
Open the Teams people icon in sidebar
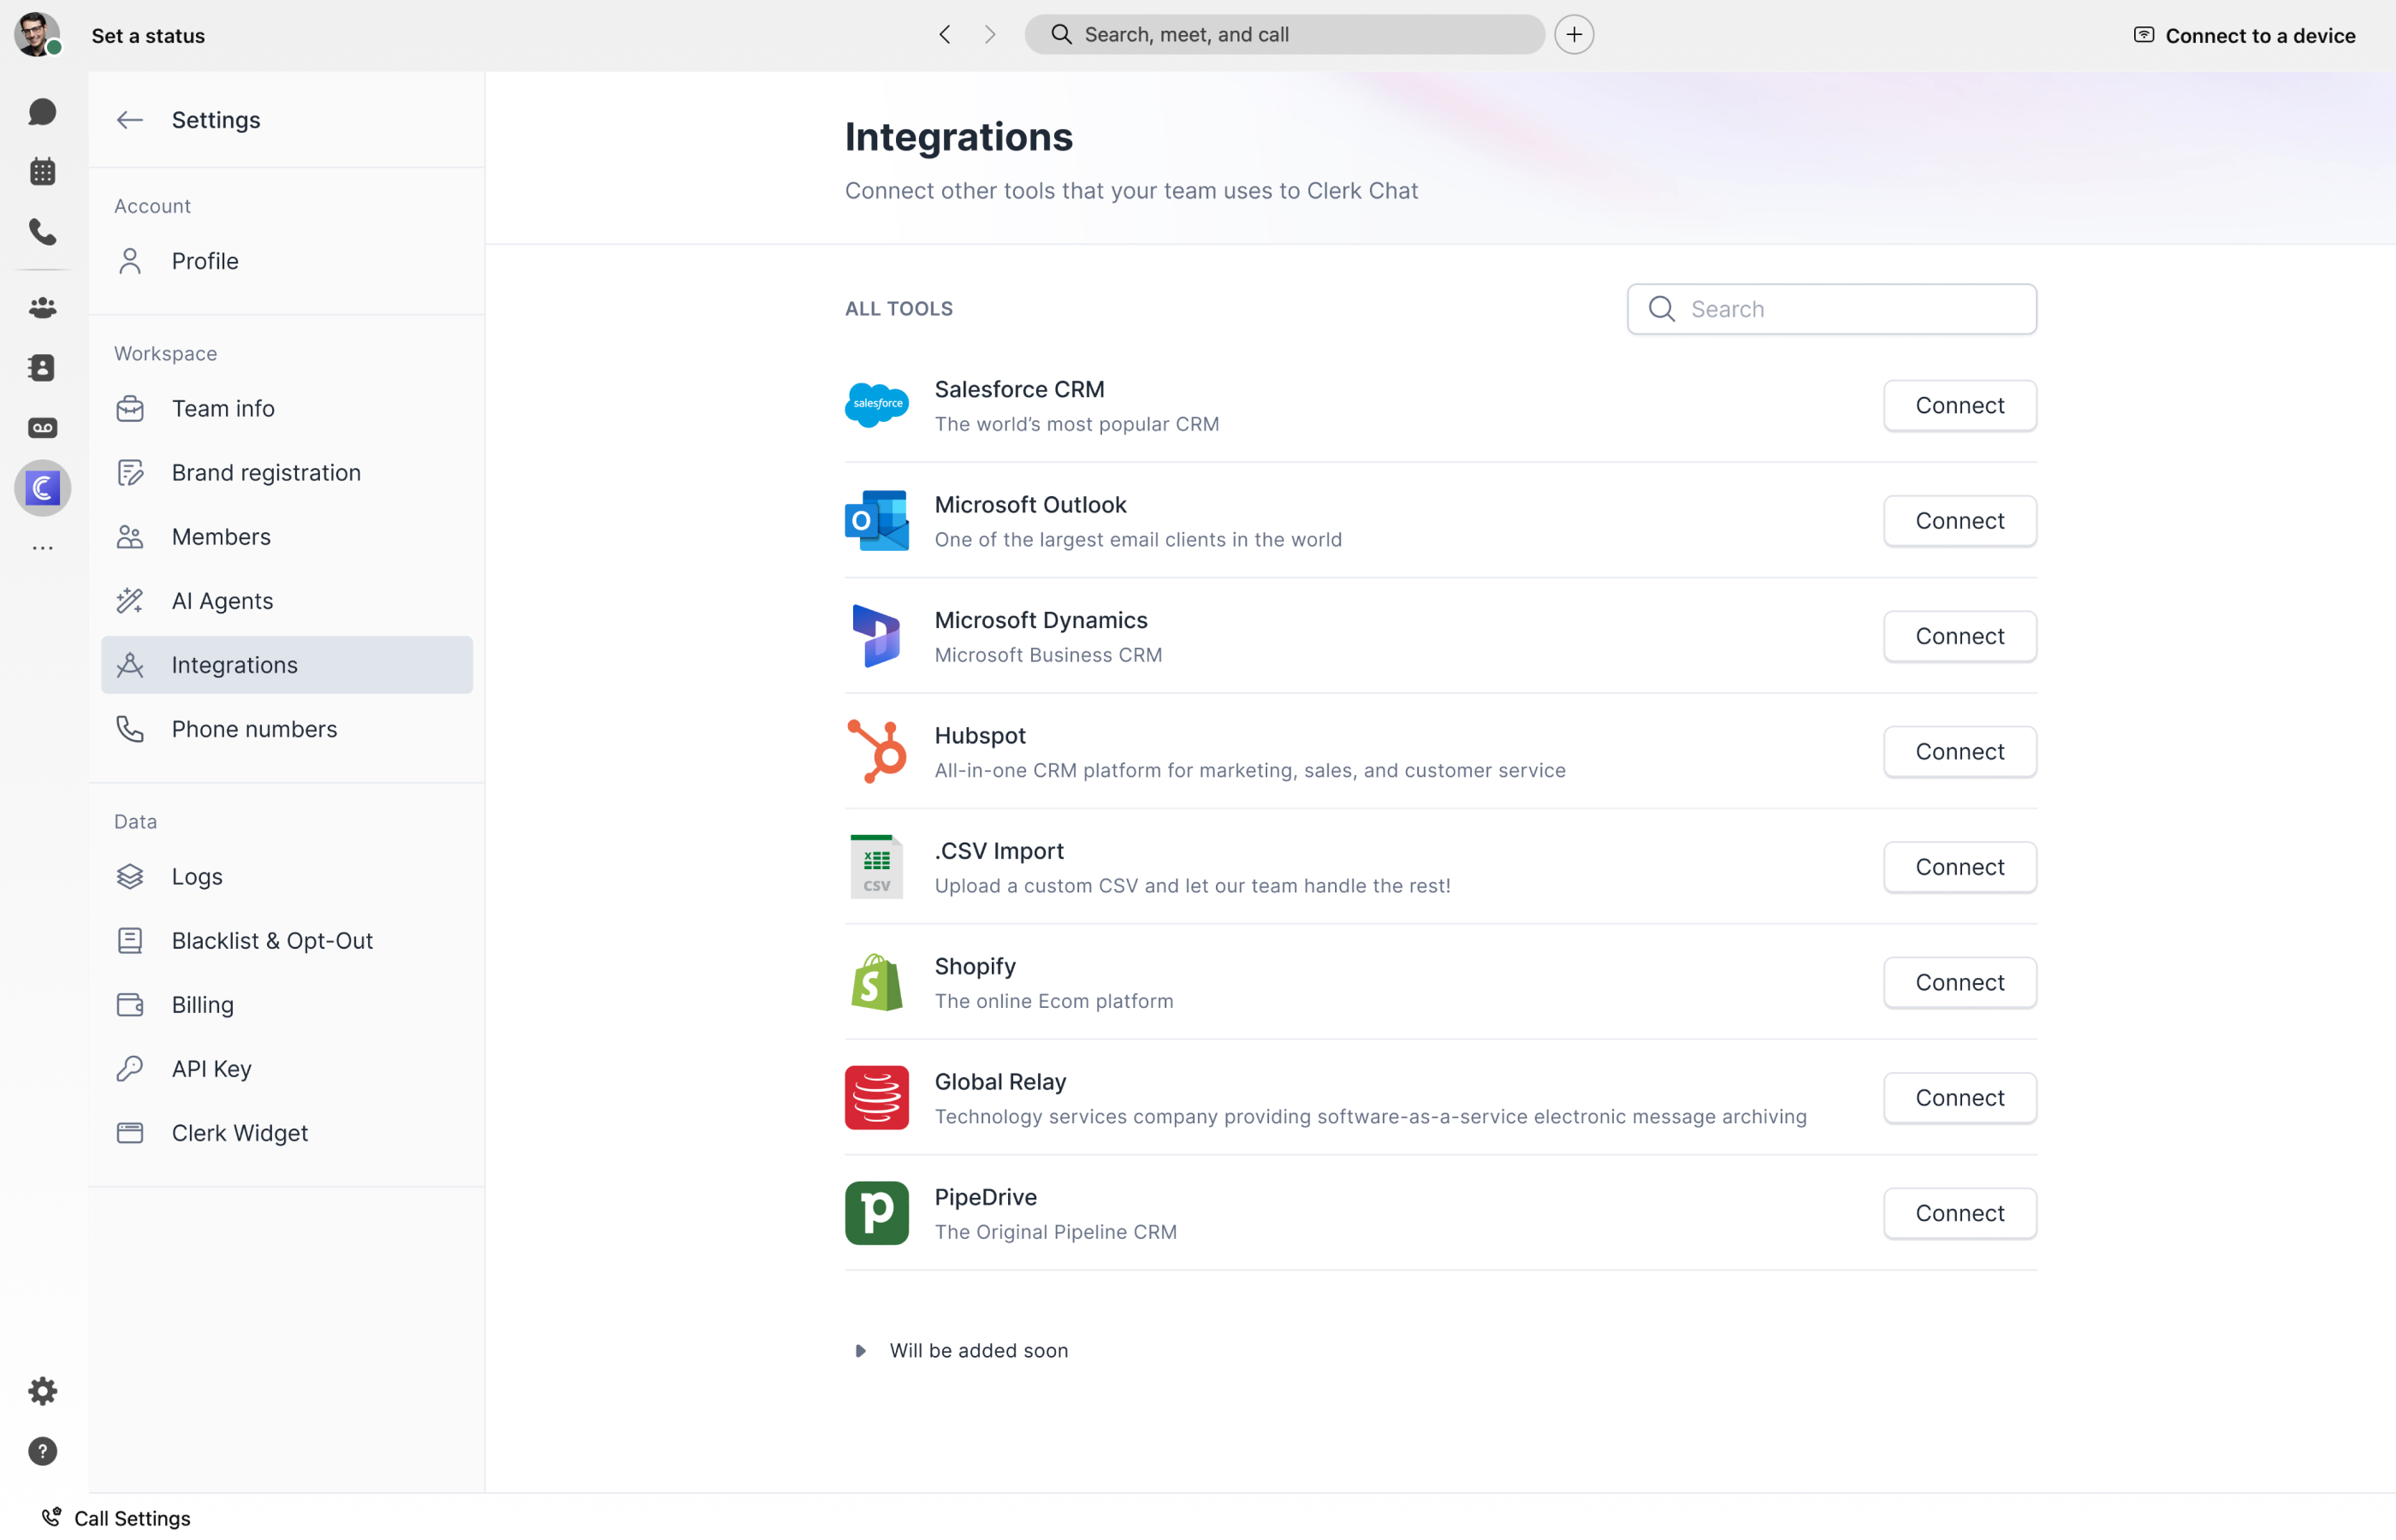[x=42, y=308]
